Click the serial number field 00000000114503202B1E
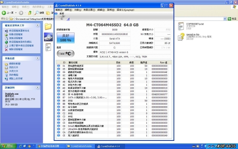Image resolution: width=238 pixels, height=149 pixels. pyautogui.click(x=115, y=34)
